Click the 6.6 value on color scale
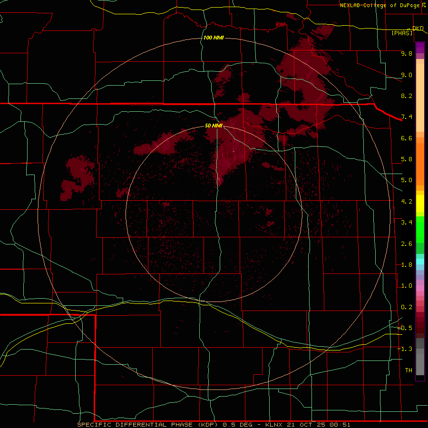Viewport: 428px width, 428px height. tap(407, 138)
